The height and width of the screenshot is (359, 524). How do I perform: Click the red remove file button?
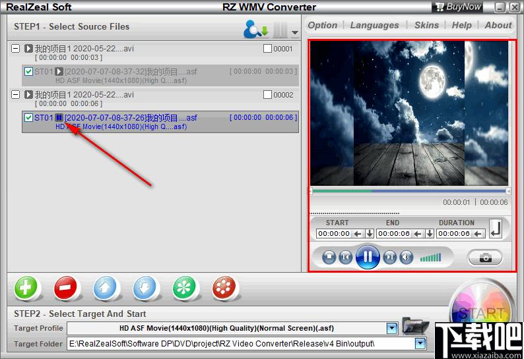66,287
